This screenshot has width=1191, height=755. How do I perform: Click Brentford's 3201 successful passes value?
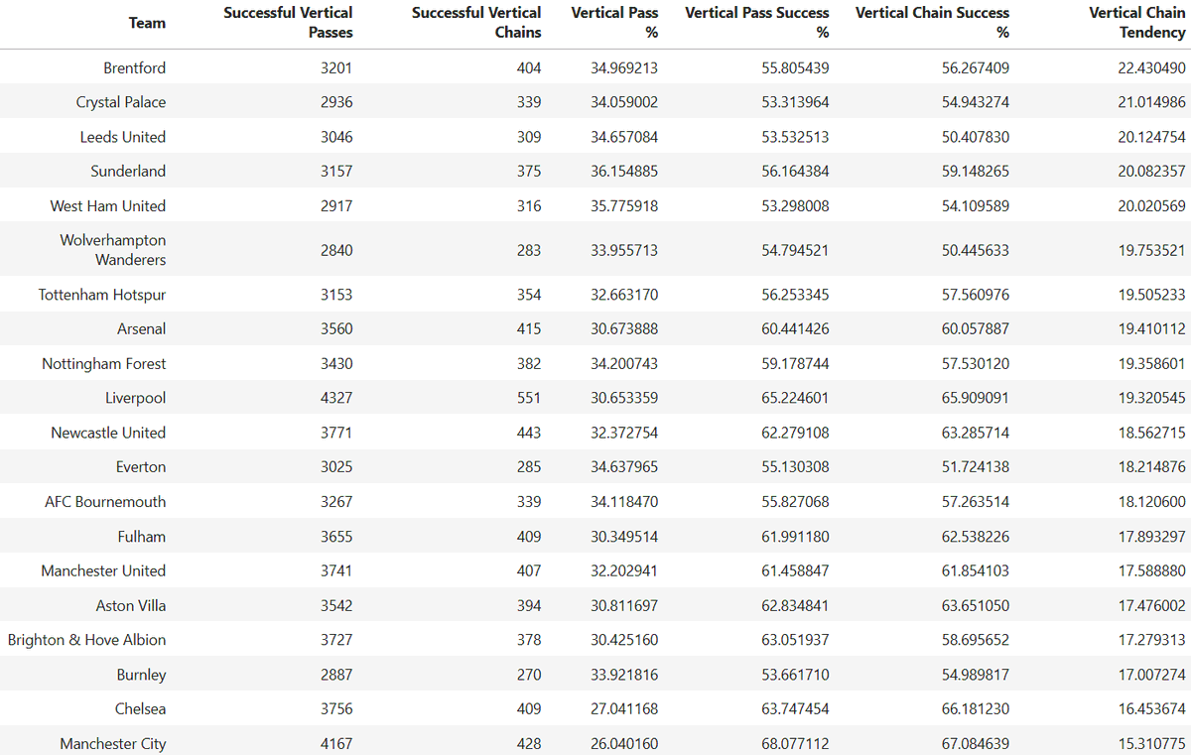pyautogui.click(x=336, y=68)
